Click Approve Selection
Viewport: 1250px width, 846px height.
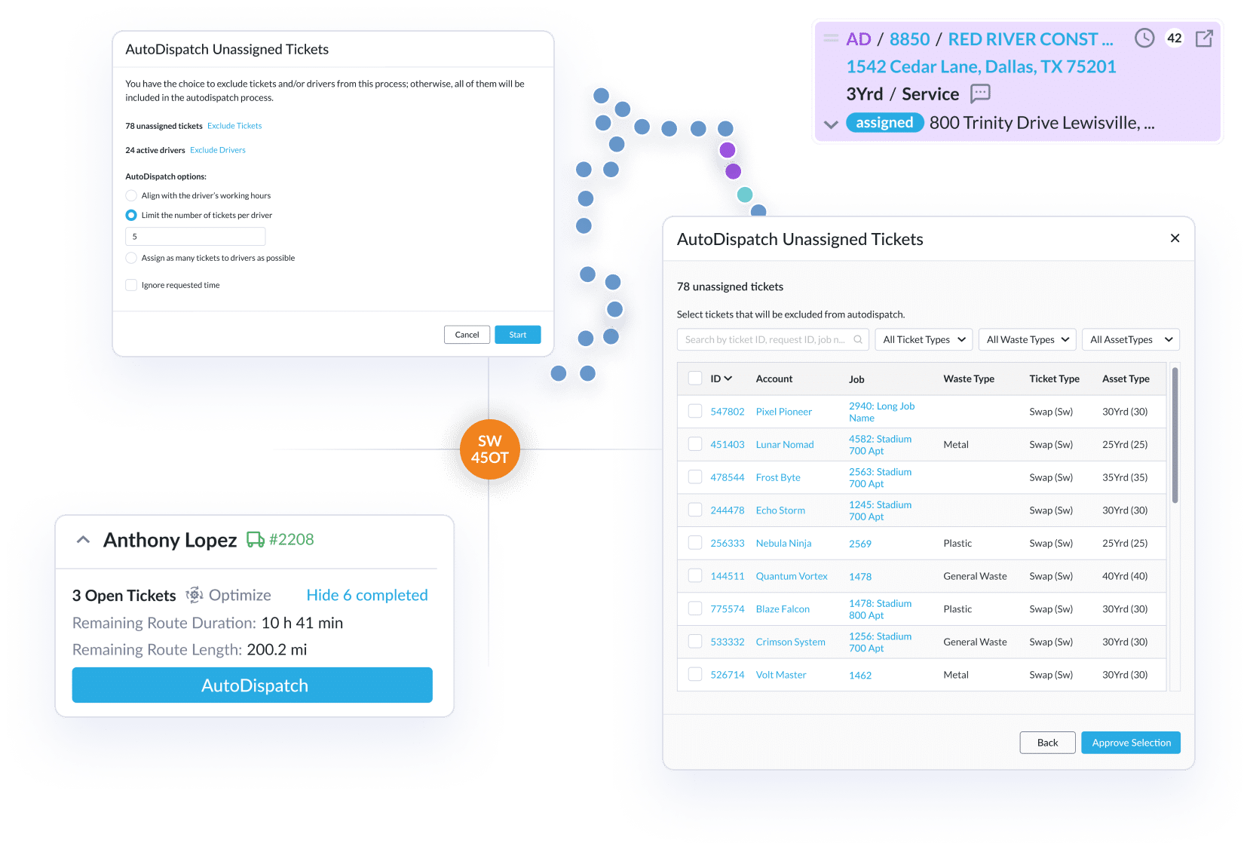point(1131,743)
